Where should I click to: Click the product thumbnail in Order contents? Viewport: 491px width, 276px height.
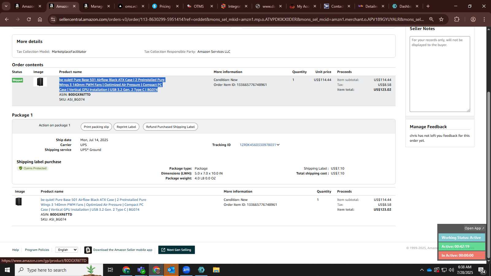point(40,82)
